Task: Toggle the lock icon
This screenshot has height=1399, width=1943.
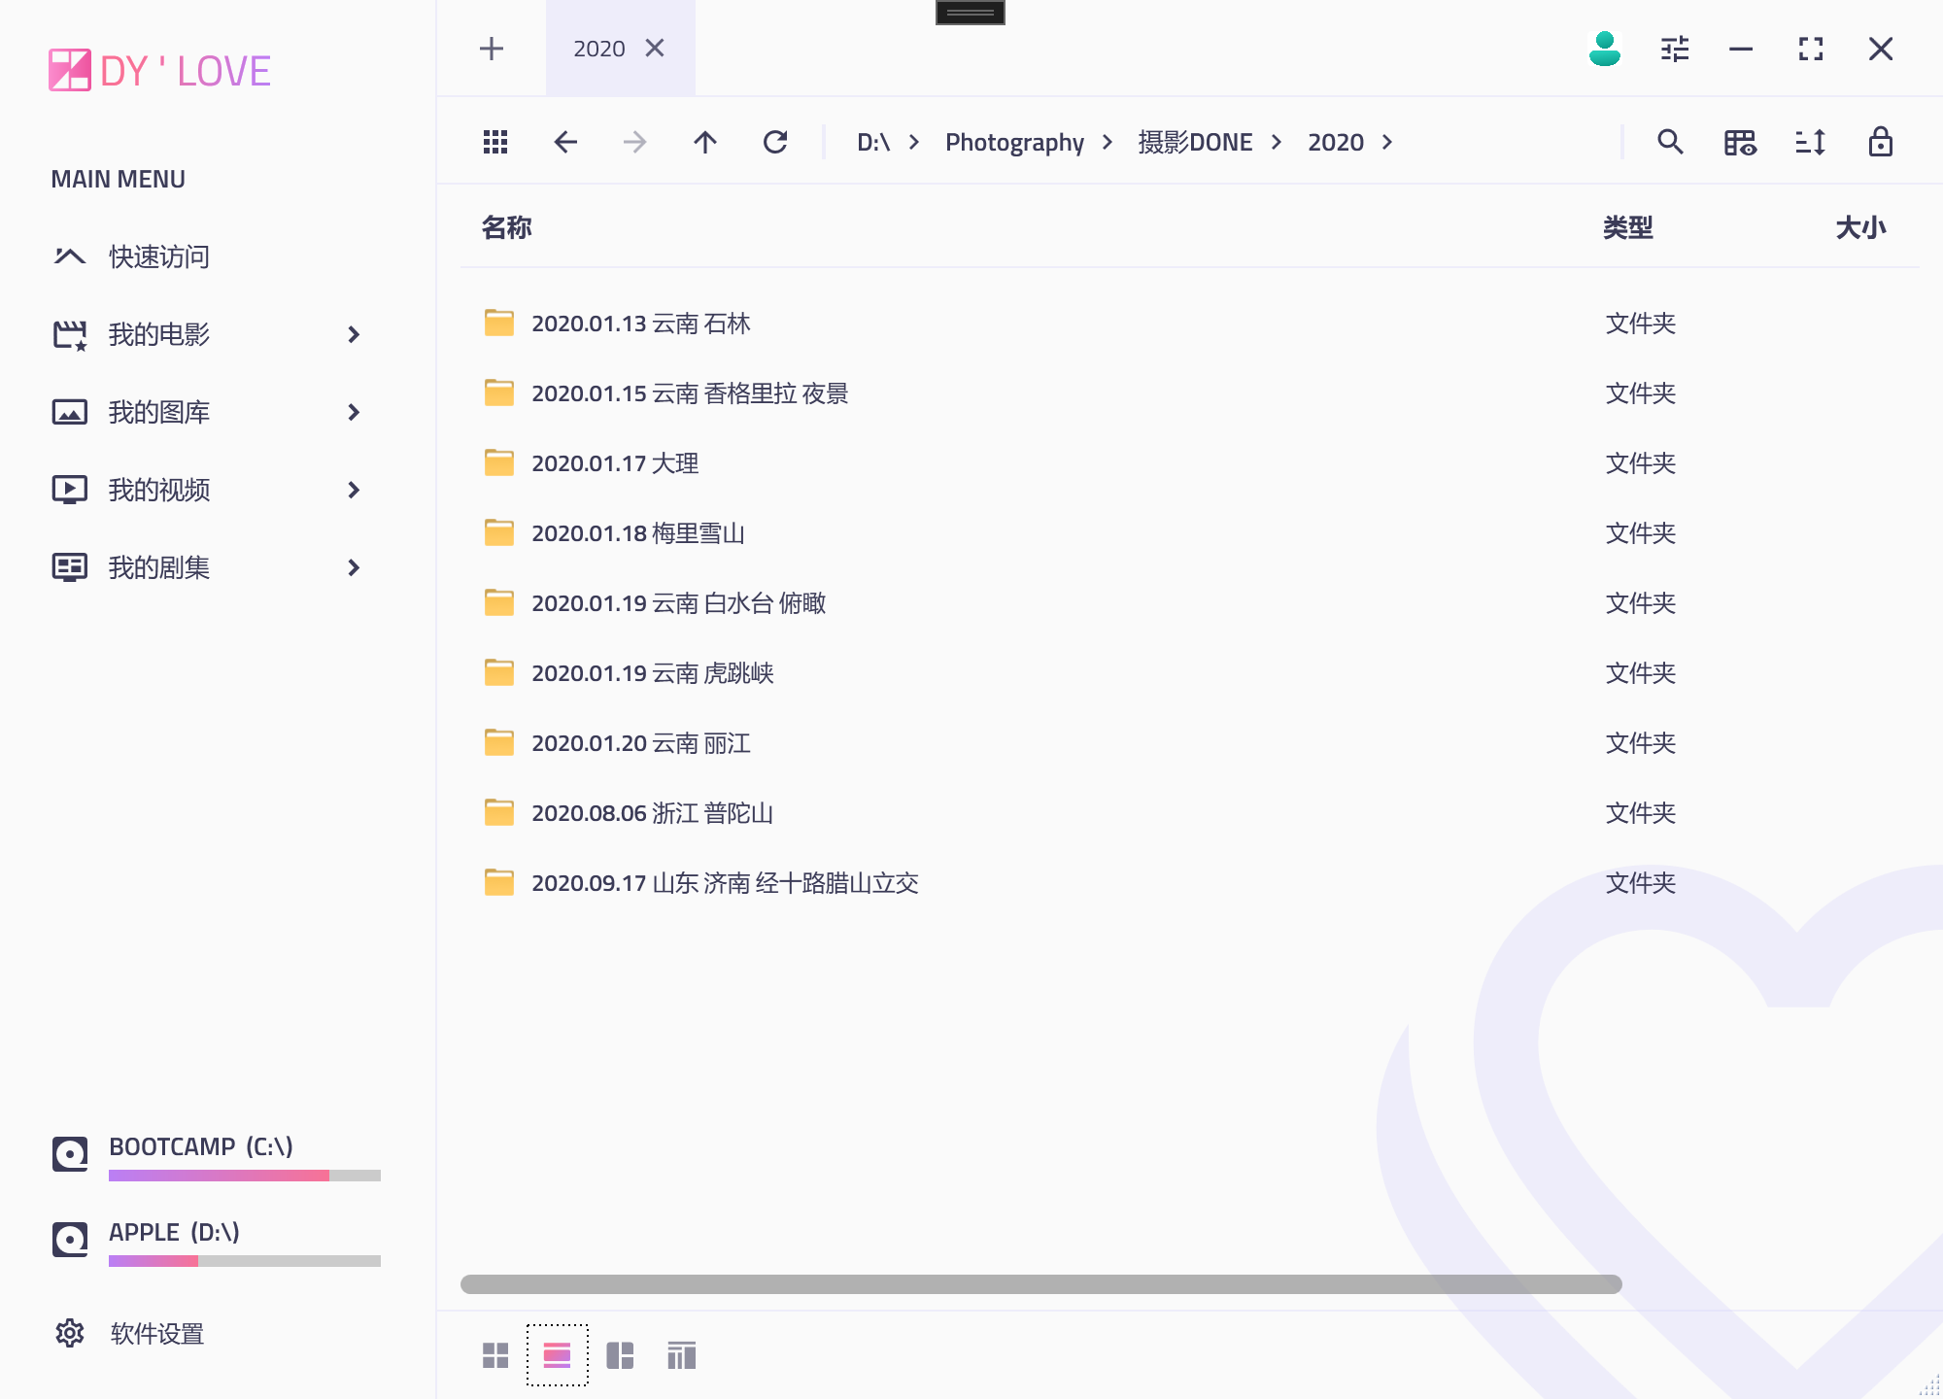Action: point(1881,143)
